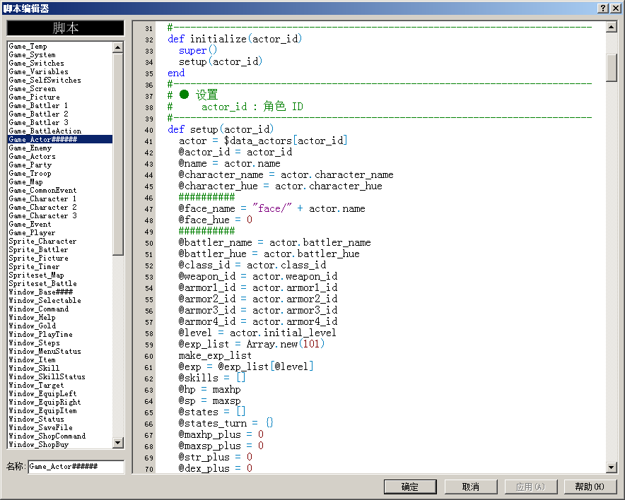Click the code line 'def setup(actor_id)'
This screenshot has width=625, height=500.
click(221, 129)
